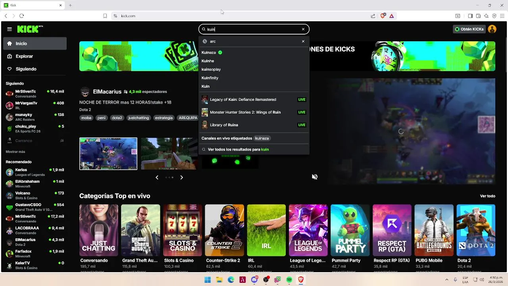Remove recent search 'arc' from history
The height and width of the screenshot is (286, 508).
(303, 41)
